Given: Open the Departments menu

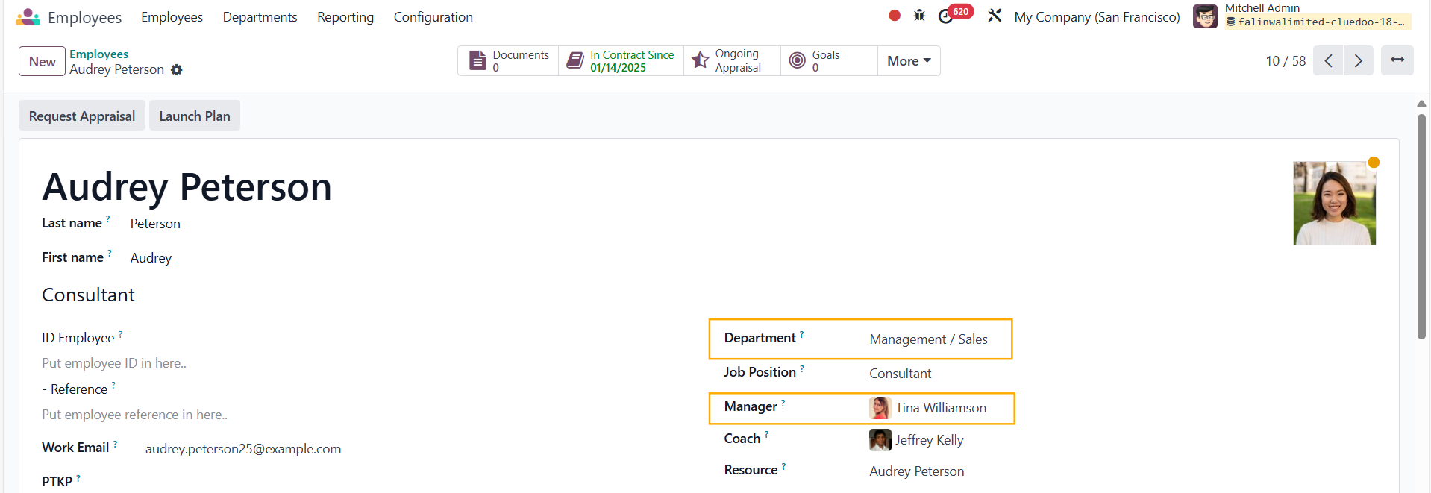Looking at the screenshot, I should coord(260,17).
